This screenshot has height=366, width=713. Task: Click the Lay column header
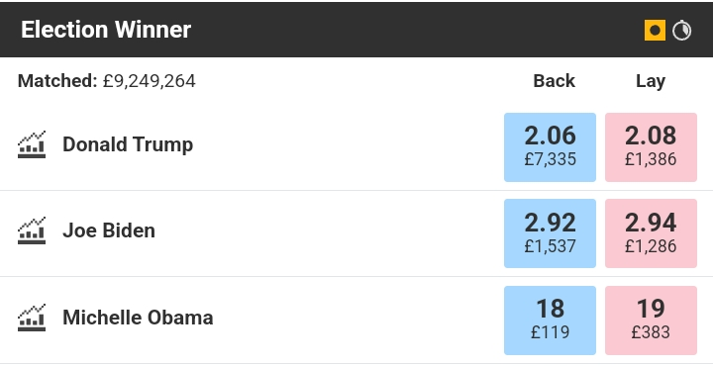click(651, 81)
